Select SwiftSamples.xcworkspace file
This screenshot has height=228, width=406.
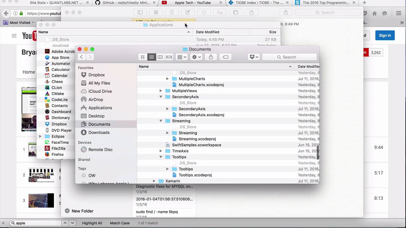point(197,145)
